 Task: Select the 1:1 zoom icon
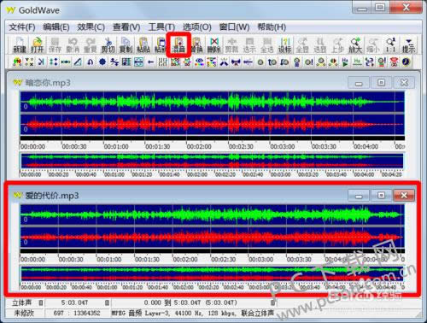pyautogui.click(x=390, y=45)
